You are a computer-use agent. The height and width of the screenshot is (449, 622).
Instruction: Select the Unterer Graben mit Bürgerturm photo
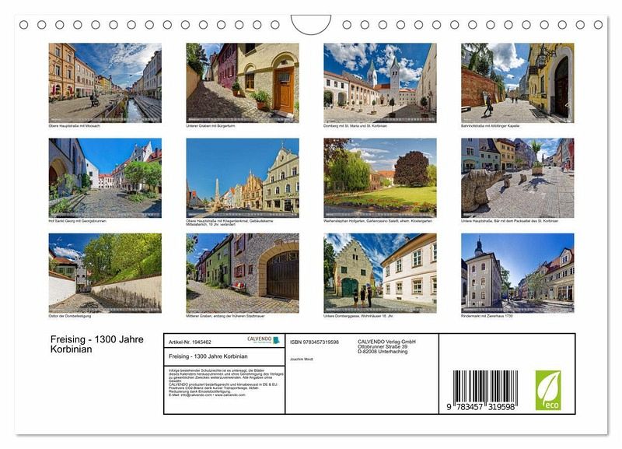tap(243, 82)
